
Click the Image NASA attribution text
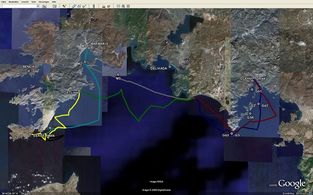pyautogui.click(x=156, y=181)
